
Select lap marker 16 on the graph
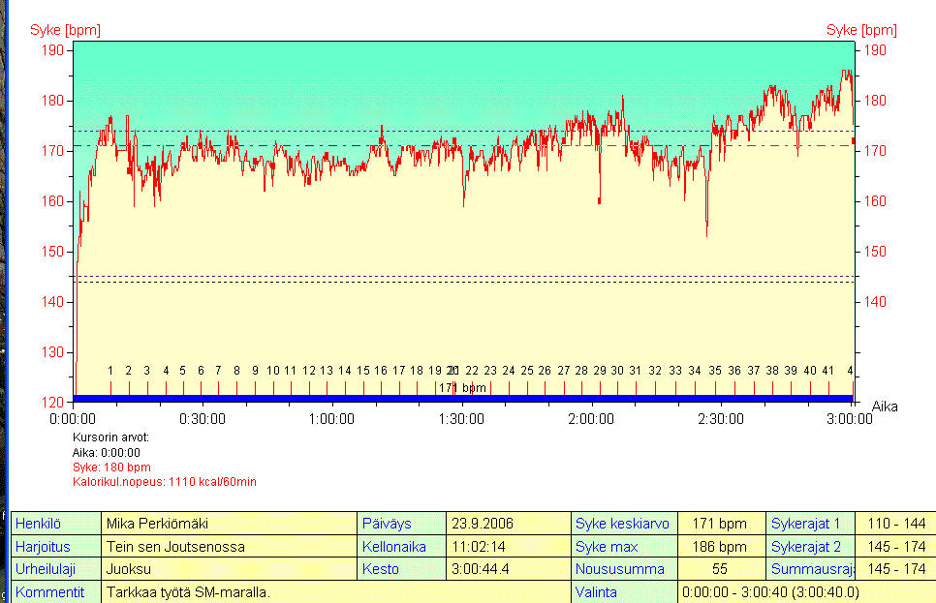click(x=381, y=371)
